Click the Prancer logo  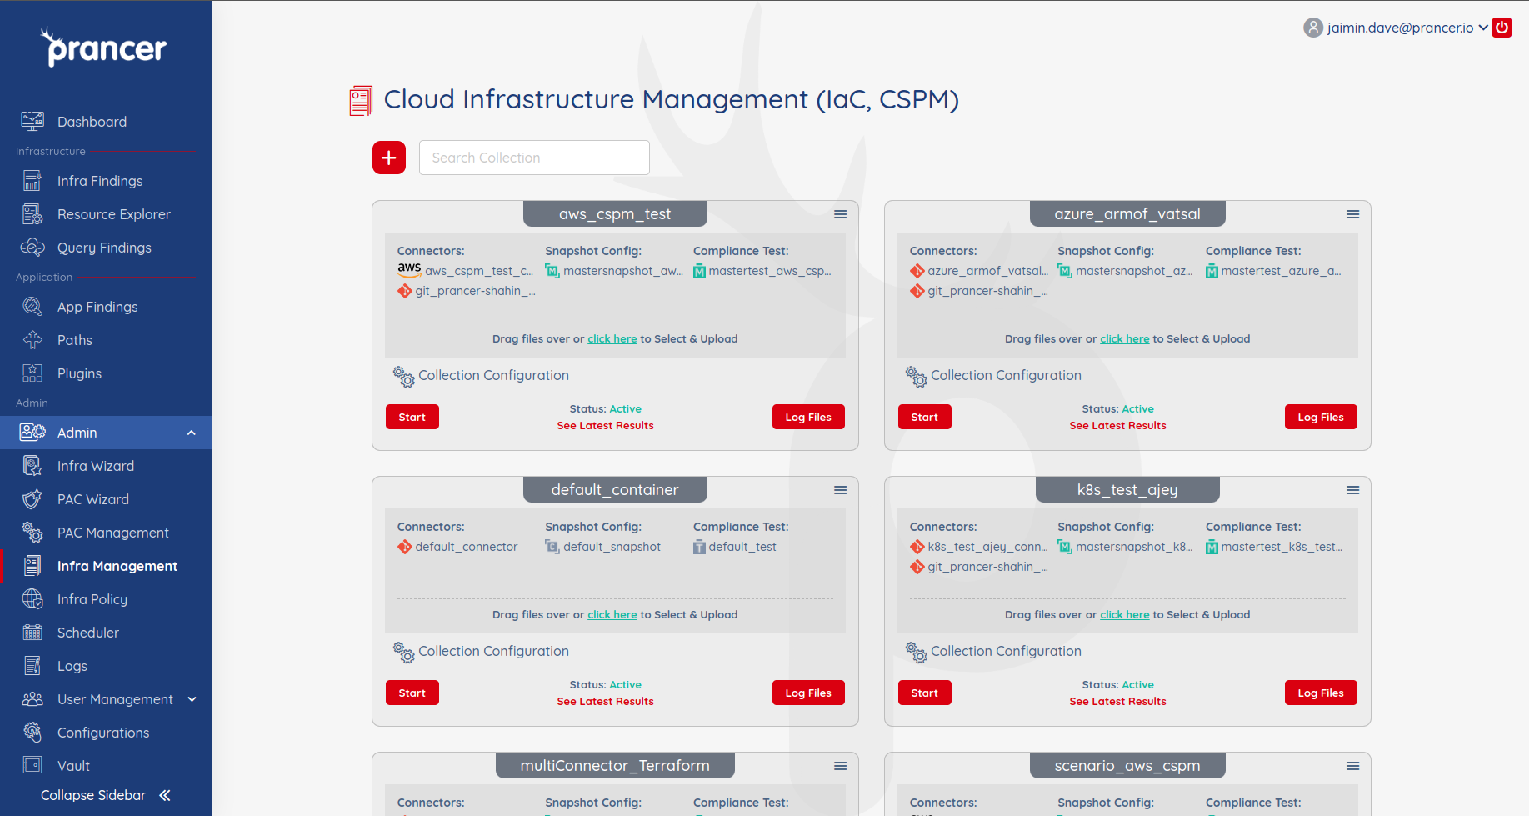click(x=104, y=47)
